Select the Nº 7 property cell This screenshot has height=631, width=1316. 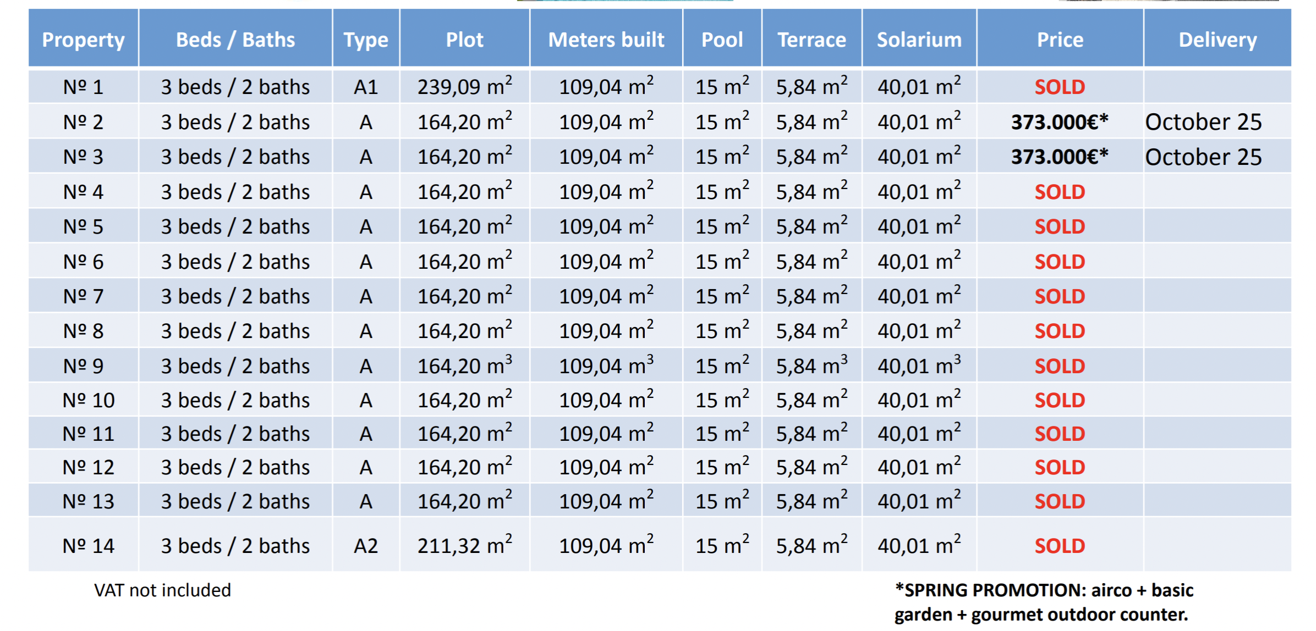pyautogui.click(x=84, y=296)
